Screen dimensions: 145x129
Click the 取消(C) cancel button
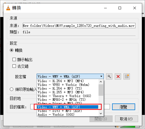click(126, 119)
